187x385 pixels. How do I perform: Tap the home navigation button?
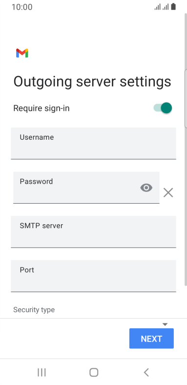94,372
